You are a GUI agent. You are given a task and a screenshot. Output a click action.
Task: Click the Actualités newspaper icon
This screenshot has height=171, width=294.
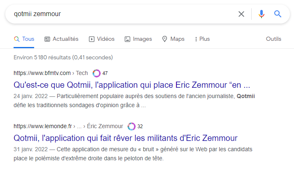click(x=47, y=39)
